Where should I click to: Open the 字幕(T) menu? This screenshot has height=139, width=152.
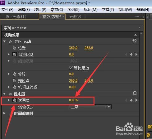click(x=108, y=10)
